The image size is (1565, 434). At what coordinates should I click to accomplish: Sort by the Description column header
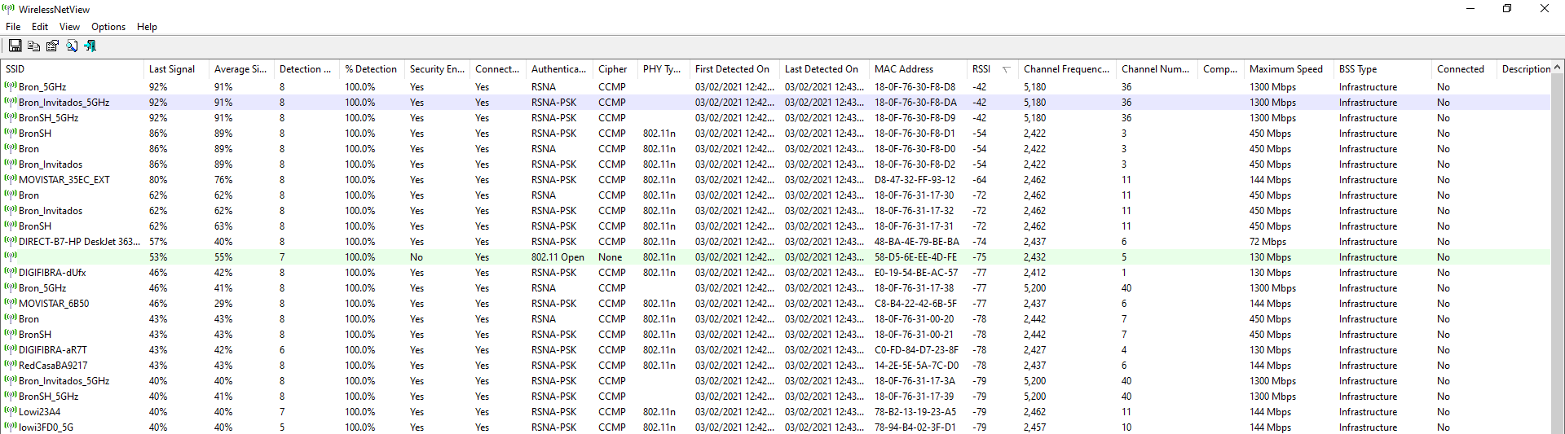[1524, 69]
